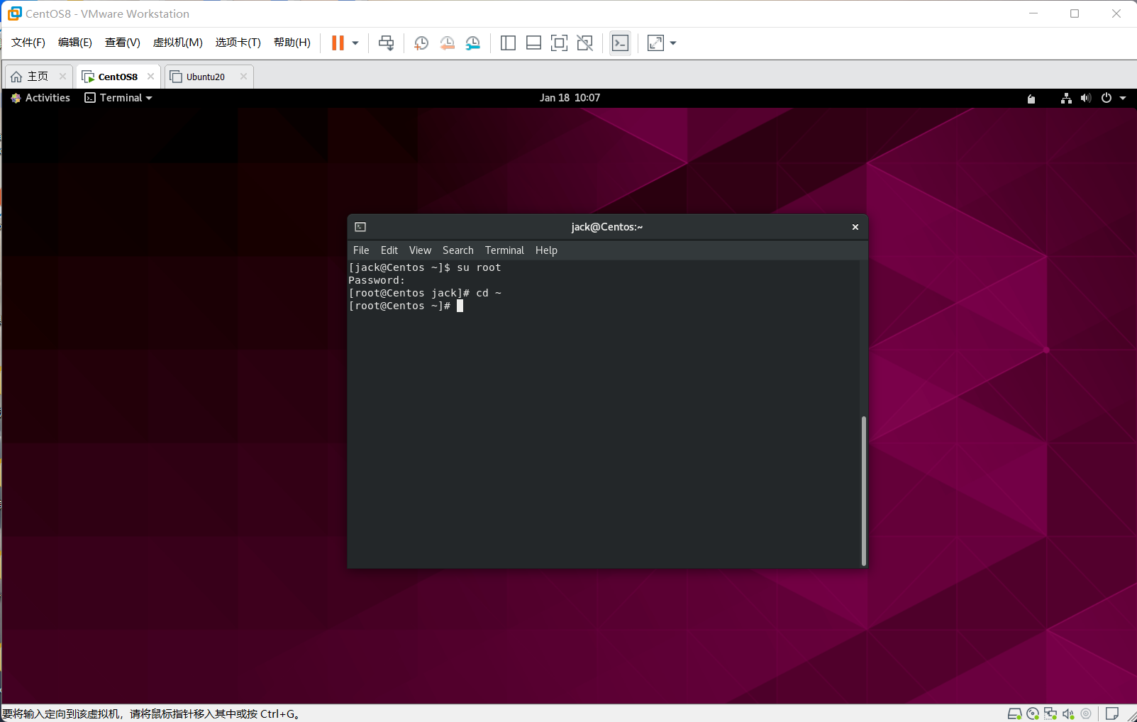Take a snapshot of this virtual machine

tap(421, 43)
